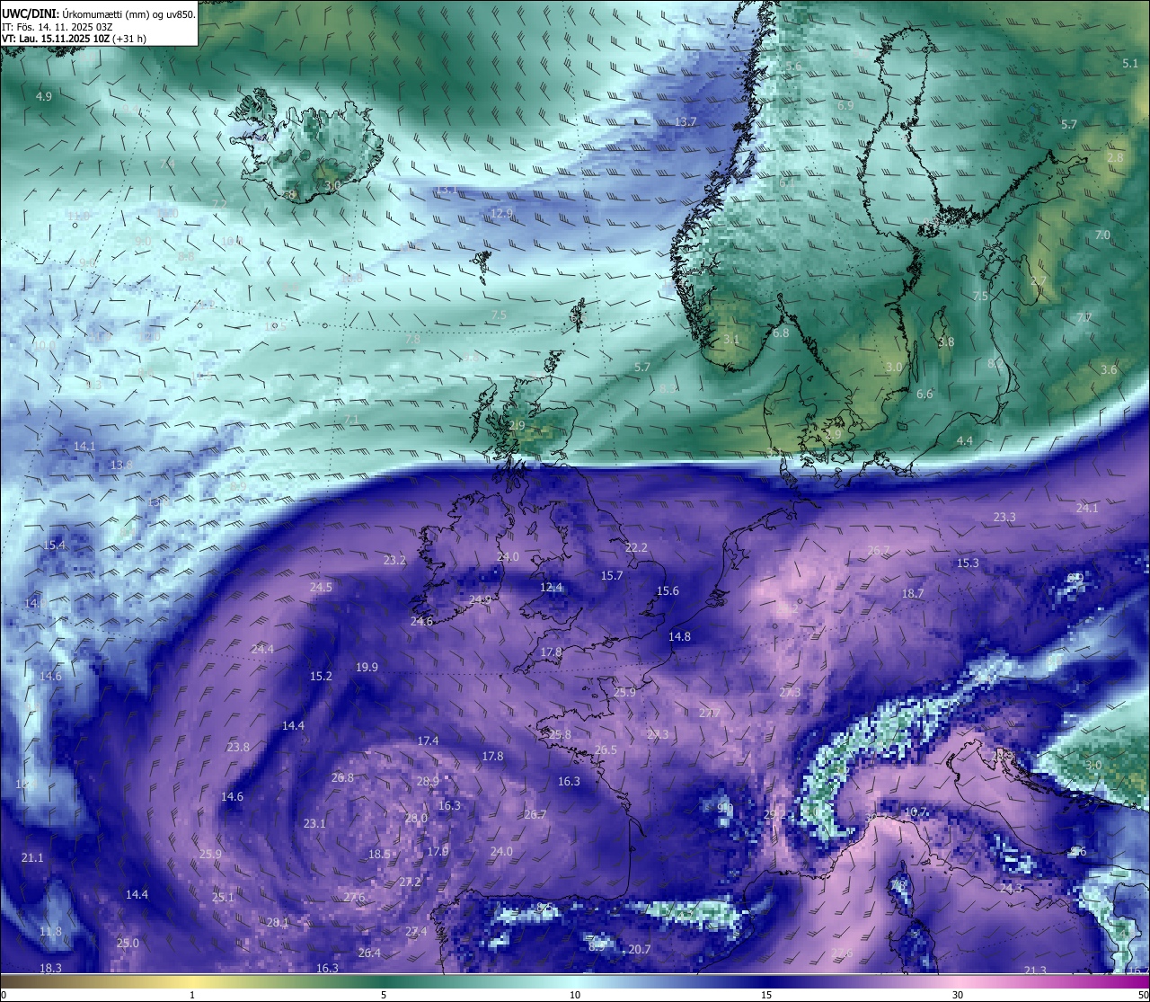Viewport: 1150px width, 1002px height.
Task: Click the '28.1' value on the map
Action: (x=278, y=922)
